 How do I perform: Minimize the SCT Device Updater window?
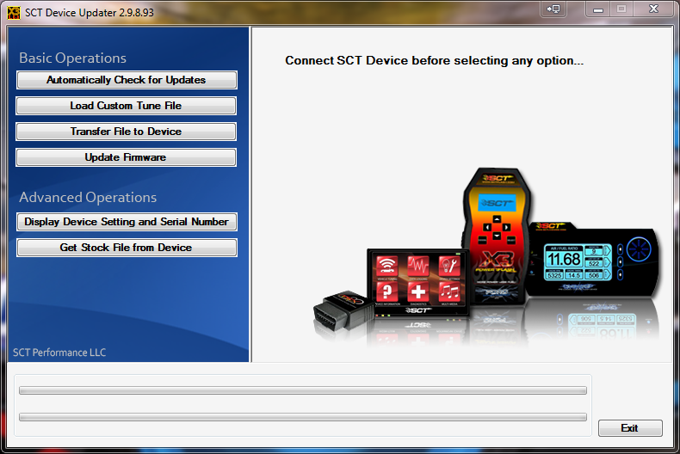click(x=598, y=9)
